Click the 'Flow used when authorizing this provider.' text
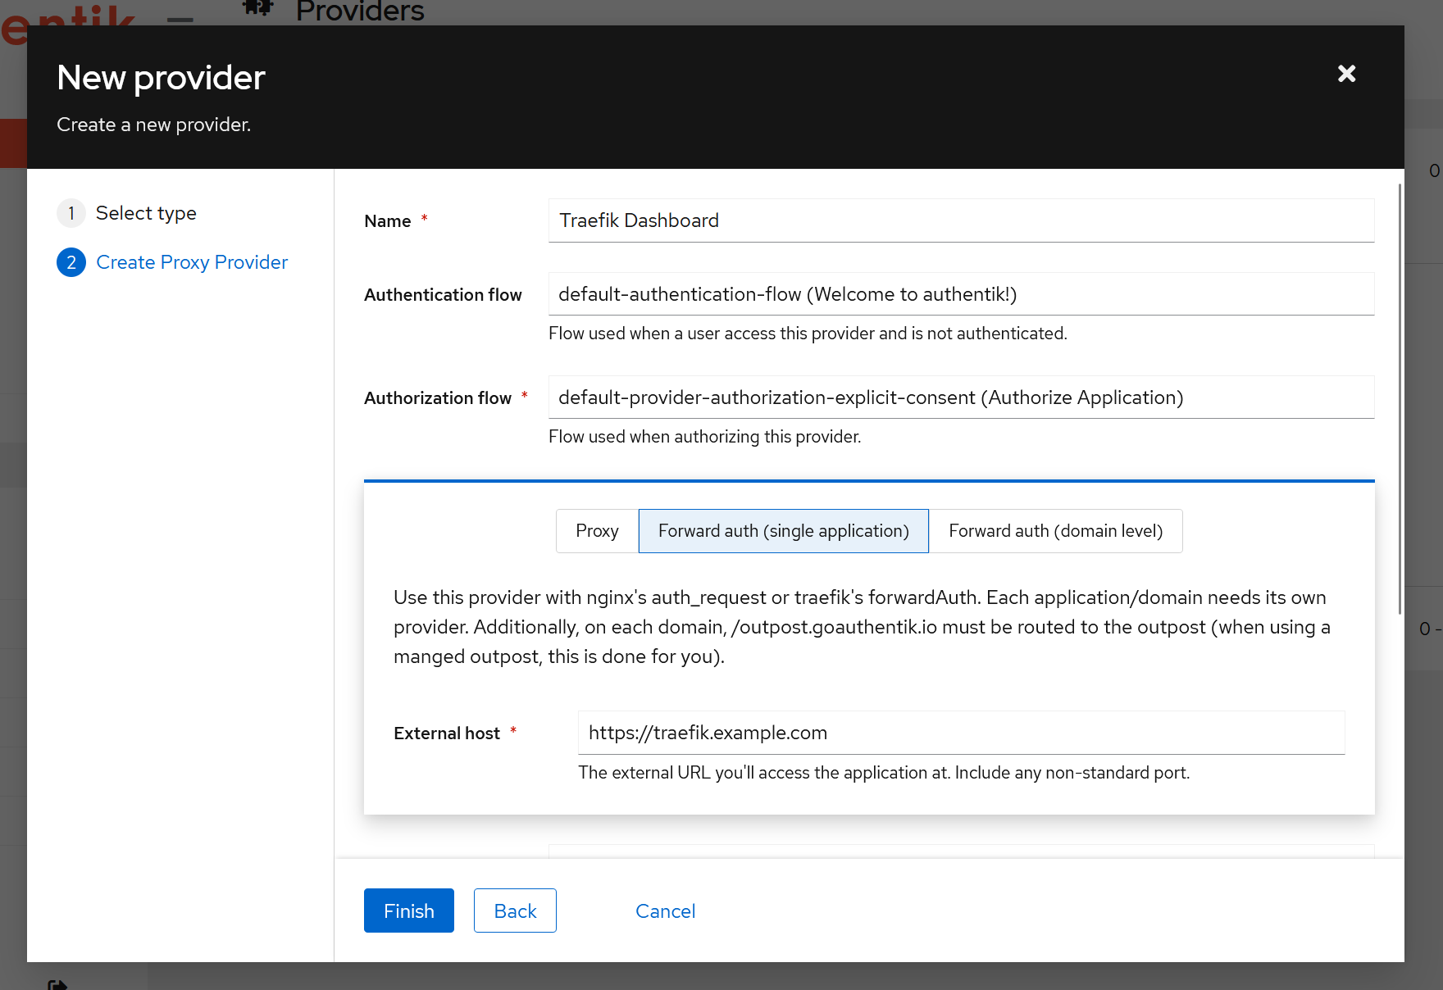The width and height of the screenshot is (1443, 990). [x=704, y=437]
